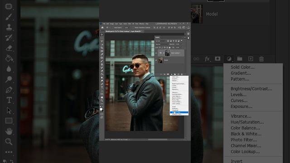Click the zoom percentage field in the status bar
The image size is (290, 163).
tap(107, 139)
